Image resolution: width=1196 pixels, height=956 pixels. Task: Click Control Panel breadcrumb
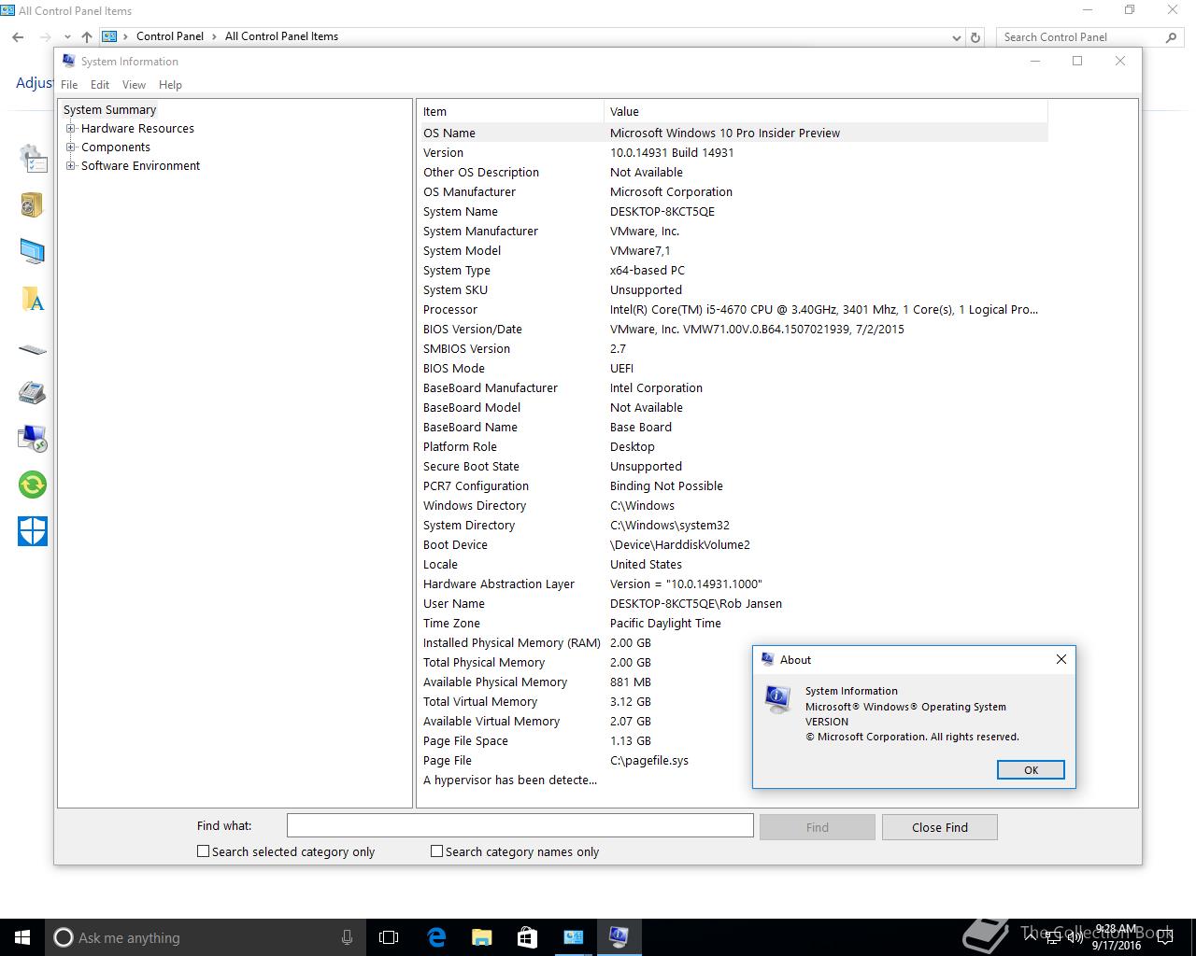pyautogui.click(x=170, y=36)
